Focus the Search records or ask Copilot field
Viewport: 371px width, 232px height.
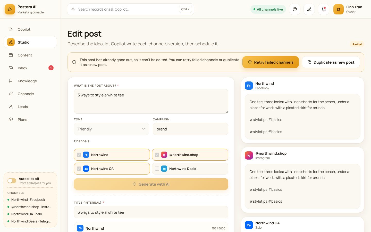tap(130, 9)
